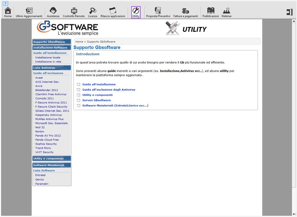The width and height of the screenshot is (297, 217).
Task: Select VirIT Security guide
Action: pos(44,152)
